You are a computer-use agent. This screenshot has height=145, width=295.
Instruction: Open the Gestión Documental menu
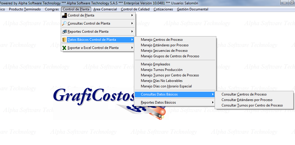tap(192, 9)
